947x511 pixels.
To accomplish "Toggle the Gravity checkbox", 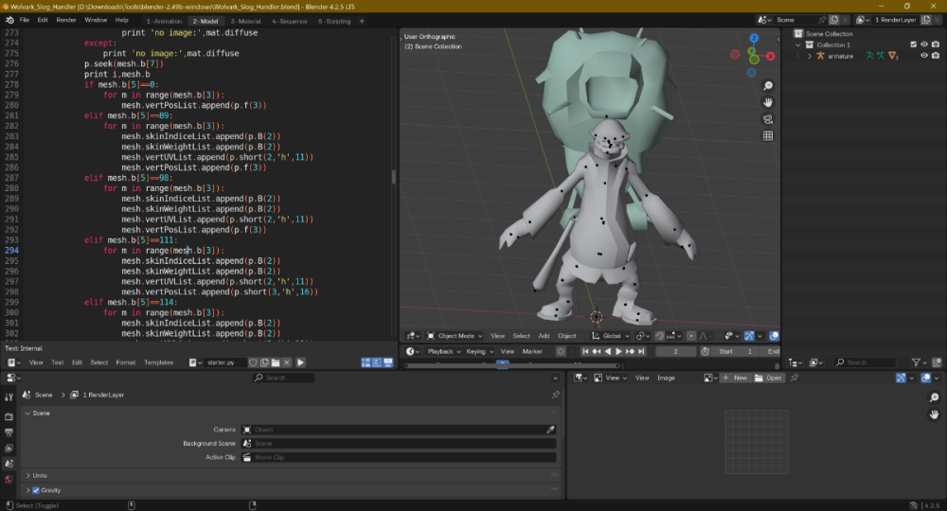I will (36, 490).
